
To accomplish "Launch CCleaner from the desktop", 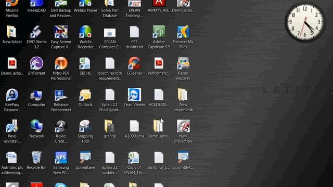I will coord(134,66).
